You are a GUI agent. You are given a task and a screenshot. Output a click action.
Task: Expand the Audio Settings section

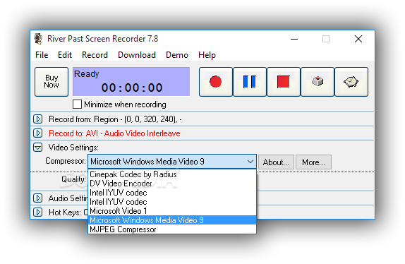click(38, 198)
